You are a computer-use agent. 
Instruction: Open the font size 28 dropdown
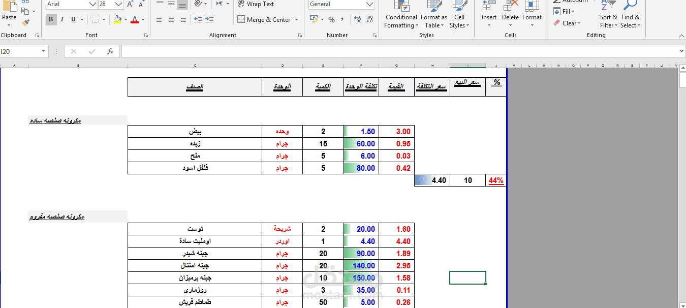point(118,4)
